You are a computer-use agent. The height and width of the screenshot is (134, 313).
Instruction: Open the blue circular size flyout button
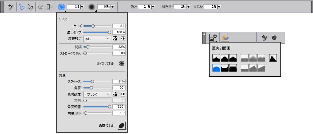click(x=61, y=7)
